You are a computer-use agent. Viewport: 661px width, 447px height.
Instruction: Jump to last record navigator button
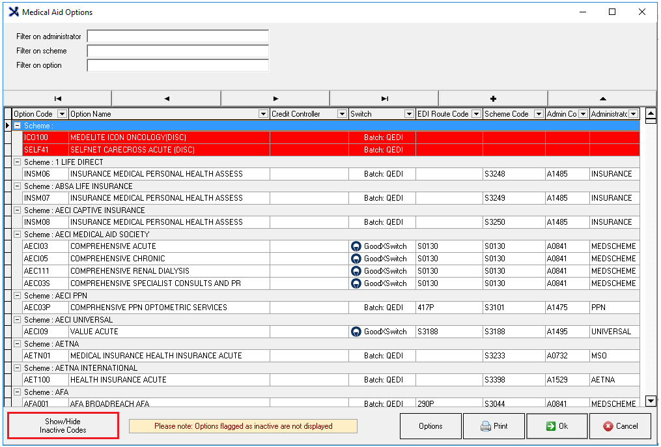(x=384, y=98)
